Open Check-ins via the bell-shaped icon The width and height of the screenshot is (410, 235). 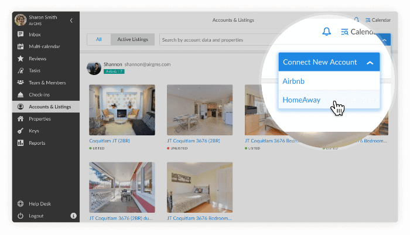(x=20, y=94)
